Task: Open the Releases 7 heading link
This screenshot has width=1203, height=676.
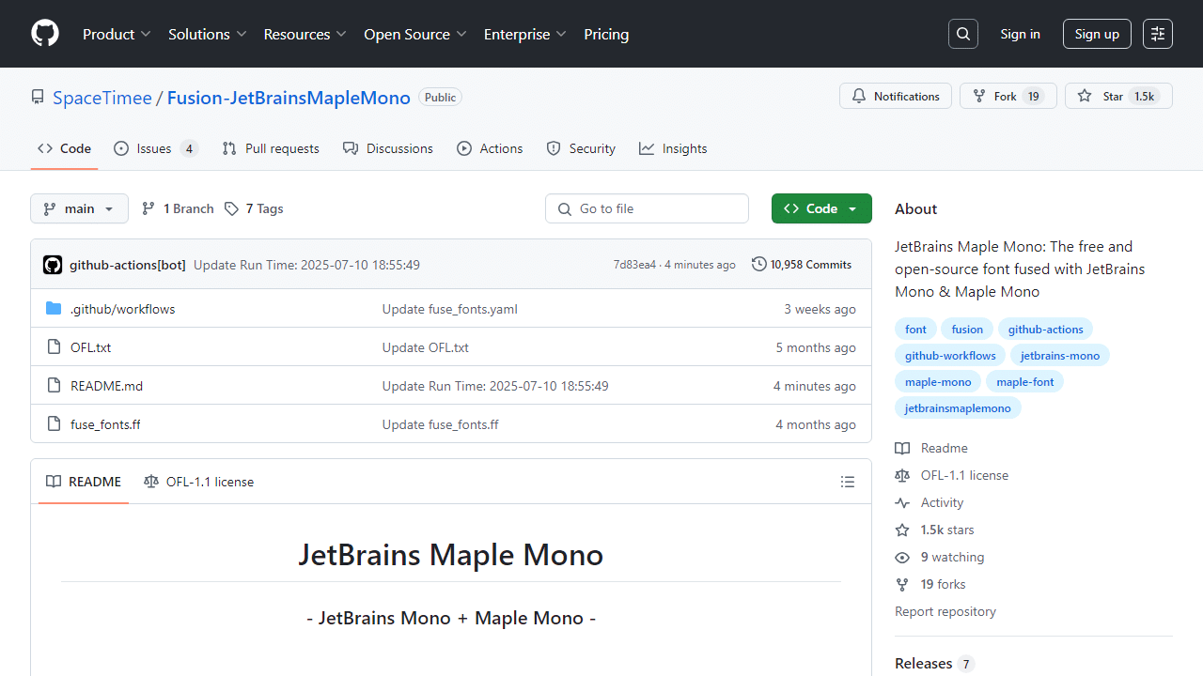Action: point(935,663)
